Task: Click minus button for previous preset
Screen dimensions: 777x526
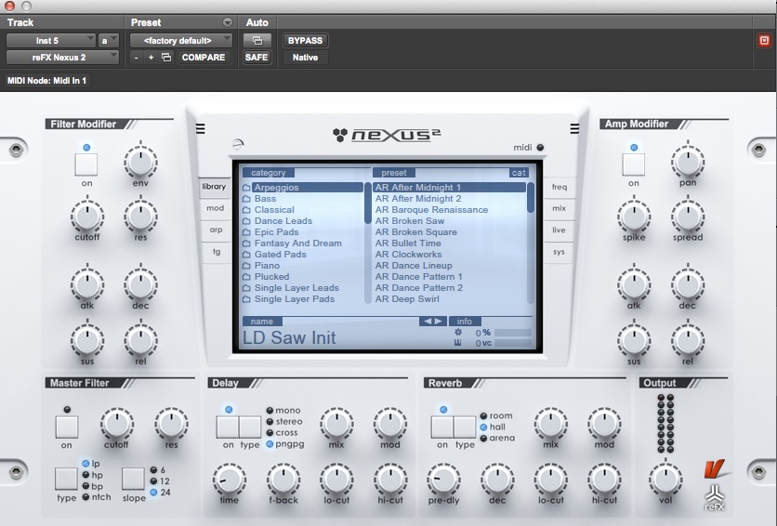Action: pyautogui.click(x=137, y=58)
